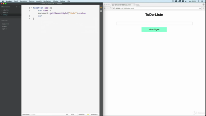
Task: Go forward in the Chrome browser
Action: point(108,8)
